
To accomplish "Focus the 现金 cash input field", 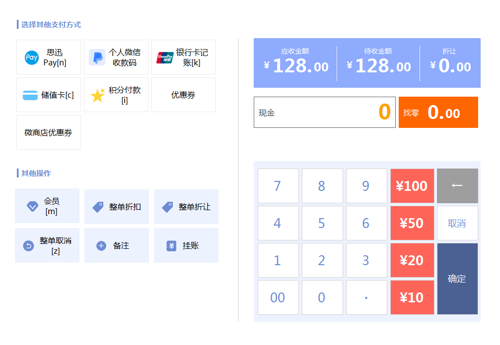I will [325, 113].
